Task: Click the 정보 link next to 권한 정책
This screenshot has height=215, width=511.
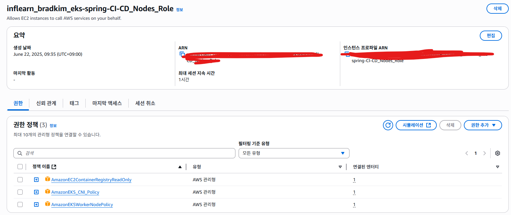Action: pyautogui.click(x=53, y=126)
